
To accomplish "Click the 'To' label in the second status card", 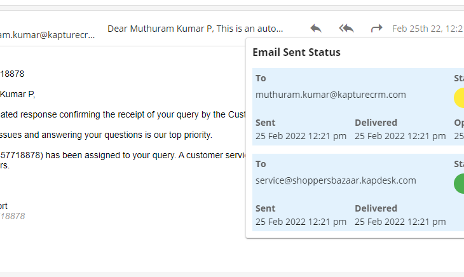I will 261,164.
